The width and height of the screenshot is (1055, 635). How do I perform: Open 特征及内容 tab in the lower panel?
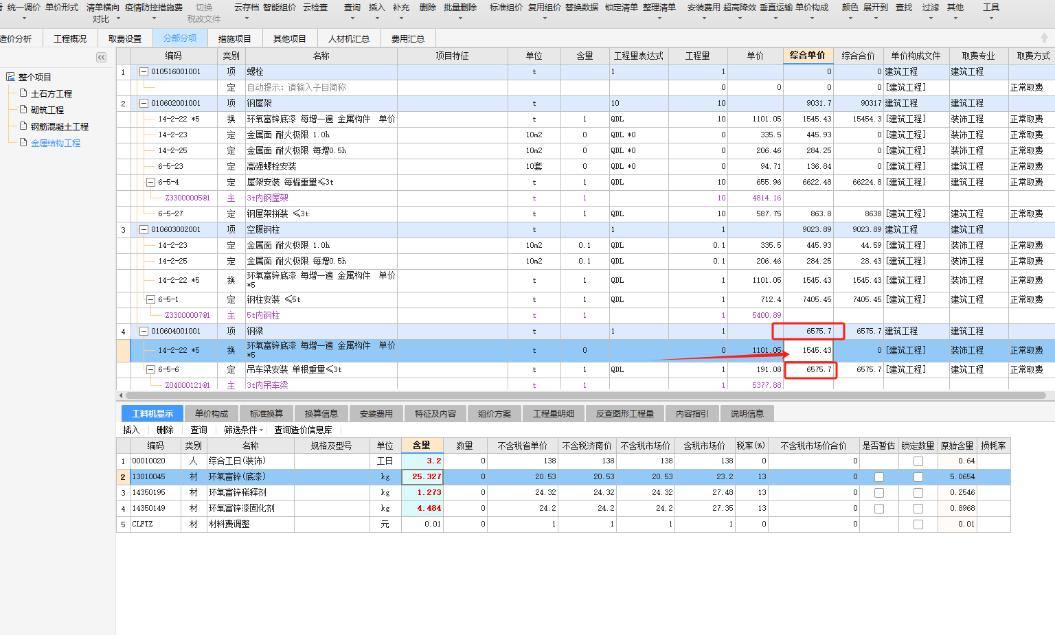click(x=435, y=413)
